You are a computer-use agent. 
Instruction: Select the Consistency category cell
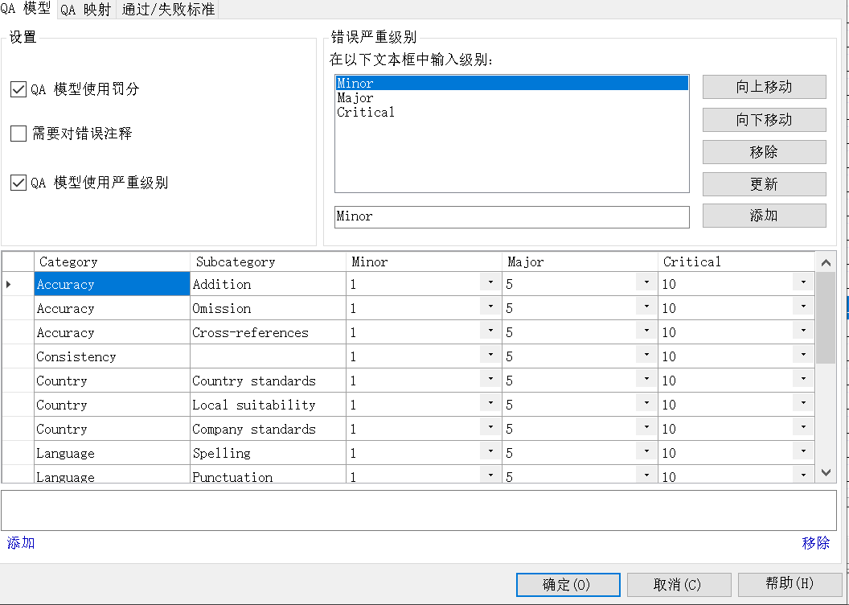coord(112,356)
